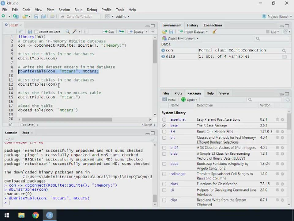Enable the Source on Save checkbox

pyautogui.click(x=36, y=32)
